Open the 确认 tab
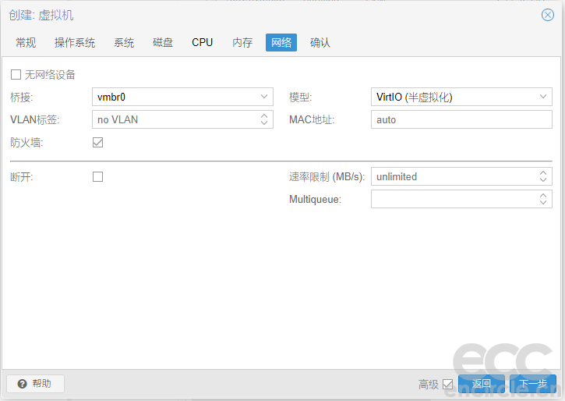Image resolution: width=565 pixels, height=401 pixels. click(320, 43)
